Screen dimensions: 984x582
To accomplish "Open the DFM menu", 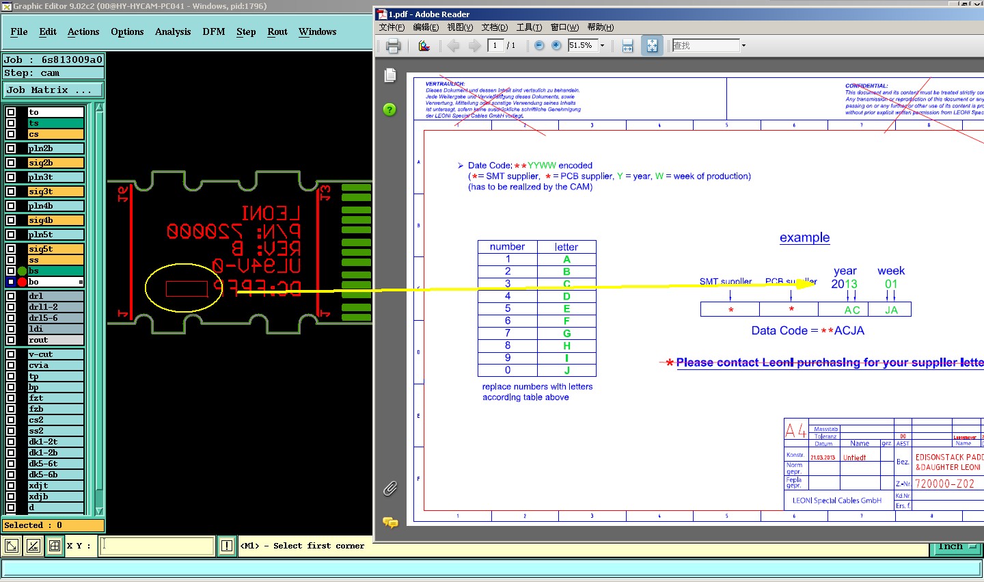I will (x=213, y=31).
